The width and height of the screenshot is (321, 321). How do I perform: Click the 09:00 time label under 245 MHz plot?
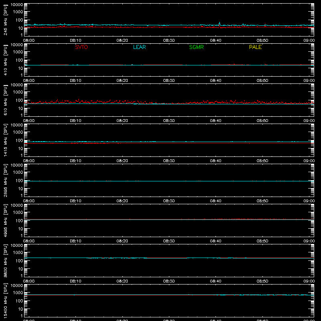point(309,41)
